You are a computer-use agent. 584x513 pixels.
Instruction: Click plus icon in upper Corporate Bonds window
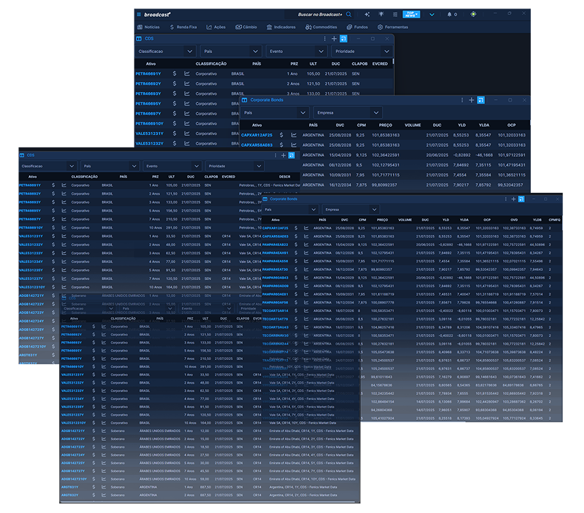tap(472, 100)
